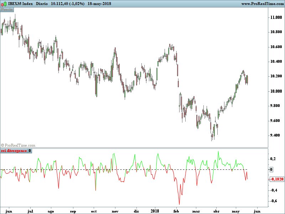Click the -0,4 indicator axis label
This screenshot has width=285, height=214.
[x=274, y=190]
